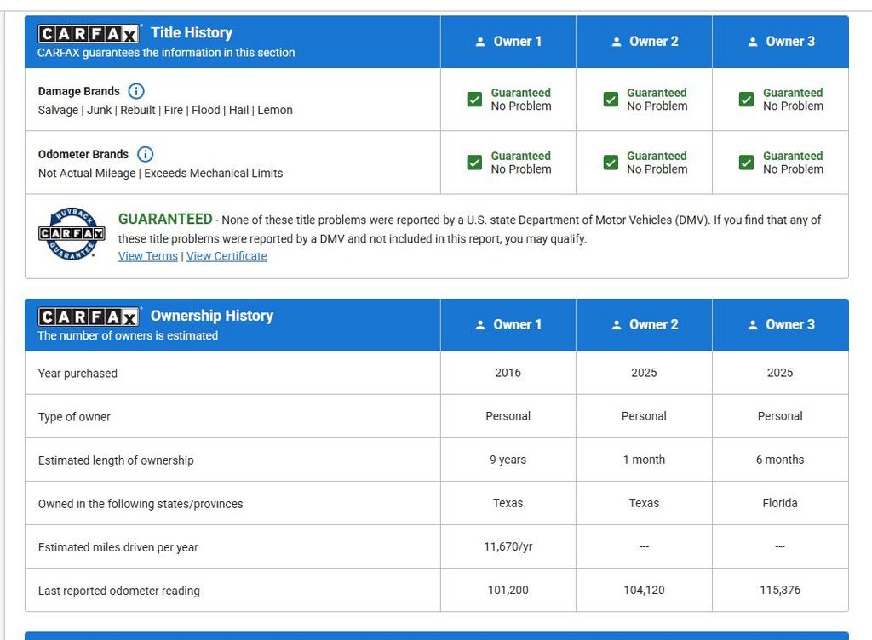Image resolution: width=872 pixels, height=640 pixels.
Task: Click Damage Brands green check for Owner 1
Action: [474, 100]
